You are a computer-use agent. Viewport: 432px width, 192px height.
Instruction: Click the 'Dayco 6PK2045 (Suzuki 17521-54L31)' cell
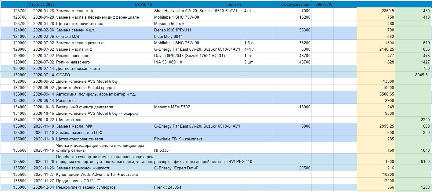(x=198, y=56)
